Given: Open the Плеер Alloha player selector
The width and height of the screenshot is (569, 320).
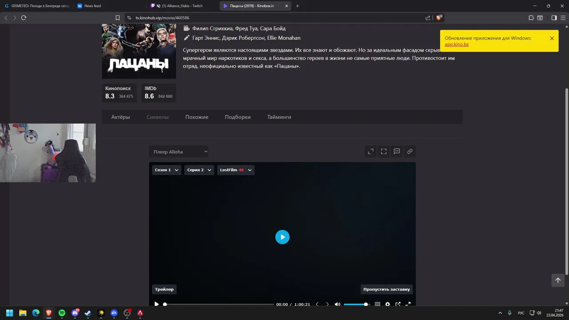Looking at the screenshot, I should click(x=179, y=152).
